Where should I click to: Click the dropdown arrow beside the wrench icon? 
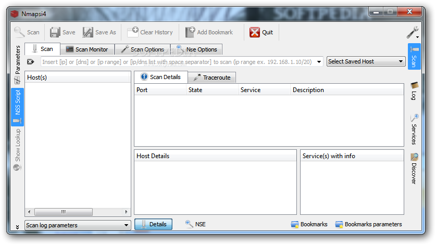(x=417, y=37)
